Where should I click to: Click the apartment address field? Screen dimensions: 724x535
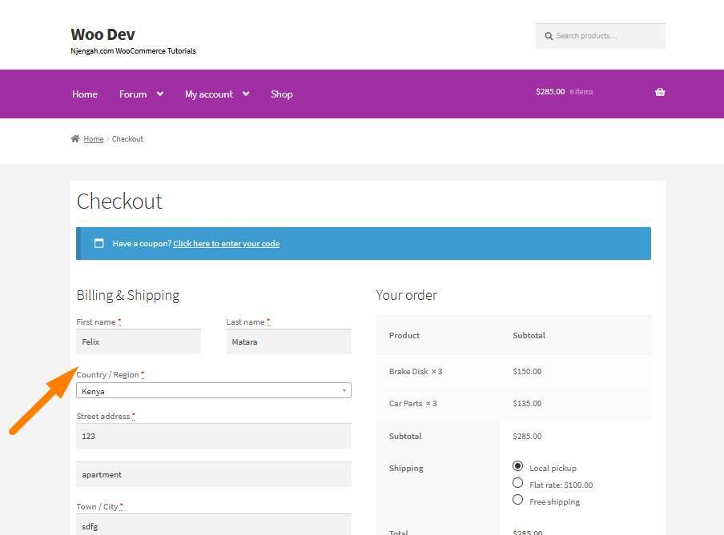point(213,474)
